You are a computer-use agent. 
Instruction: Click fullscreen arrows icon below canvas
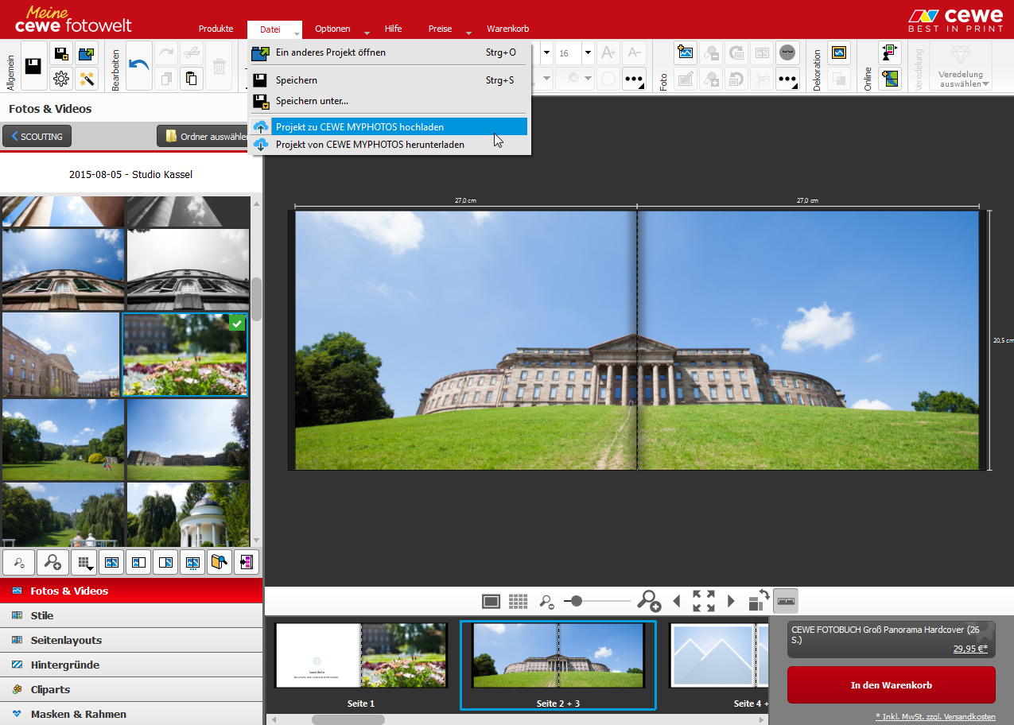703,601
